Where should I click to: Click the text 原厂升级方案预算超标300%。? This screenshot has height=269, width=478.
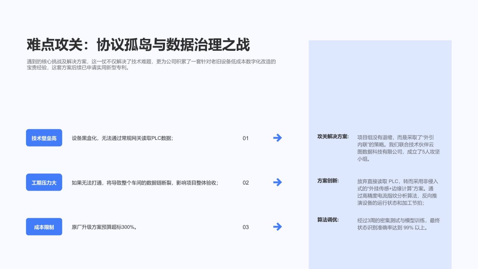(x=104, y=227)
